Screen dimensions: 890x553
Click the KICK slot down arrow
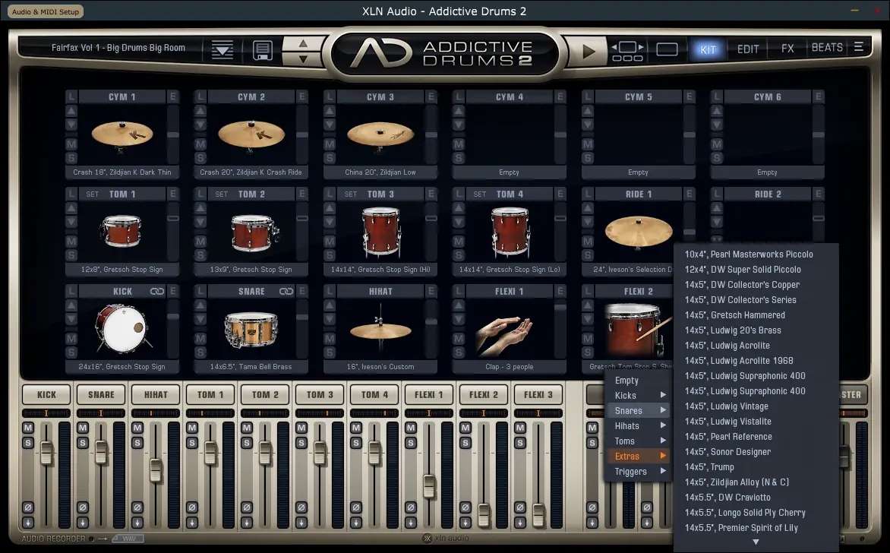point(71,319)
